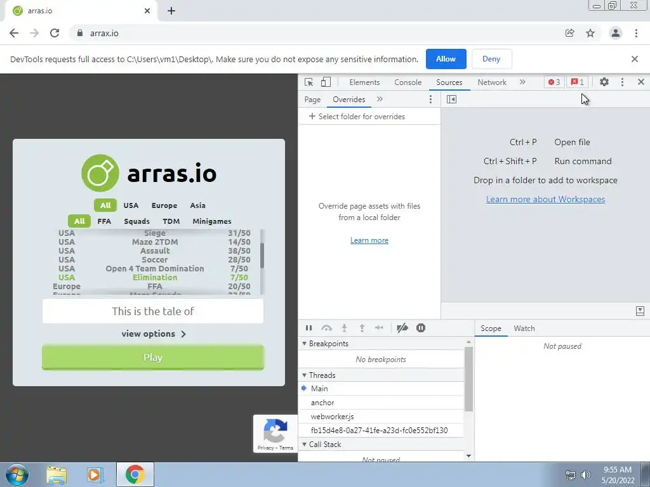
Task: Dismiss the DevTools access infobar
Action: (x=635, y=59)
